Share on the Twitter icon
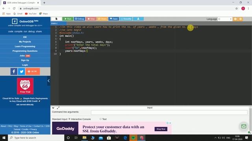This screenshot has height=141, width=252. point(21,71)
